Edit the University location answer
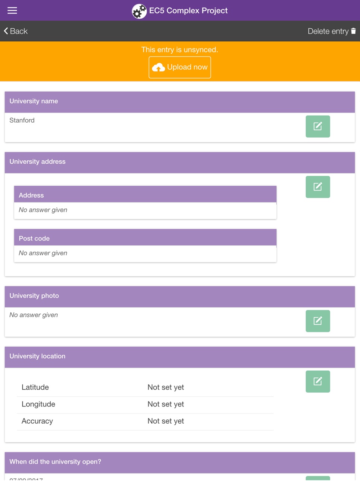Screen dimensions: 360x481 tap(318, 381)
